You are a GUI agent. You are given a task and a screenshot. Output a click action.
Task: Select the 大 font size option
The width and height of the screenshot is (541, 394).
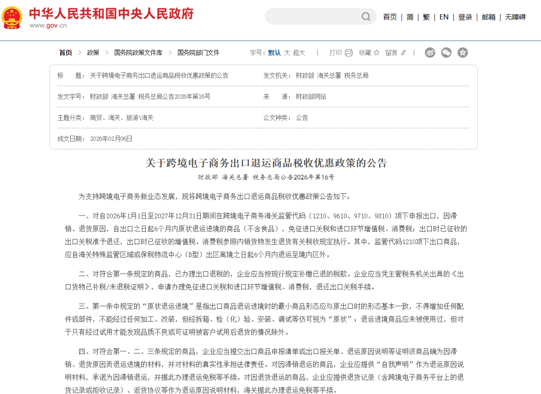(286, 52)
